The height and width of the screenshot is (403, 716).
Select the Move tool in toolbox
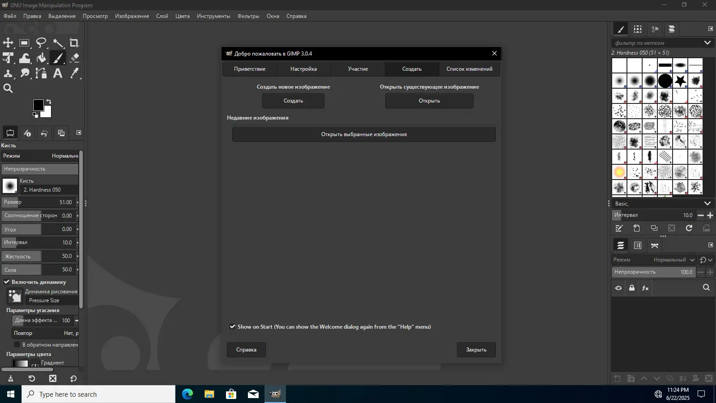pos(8,43)
